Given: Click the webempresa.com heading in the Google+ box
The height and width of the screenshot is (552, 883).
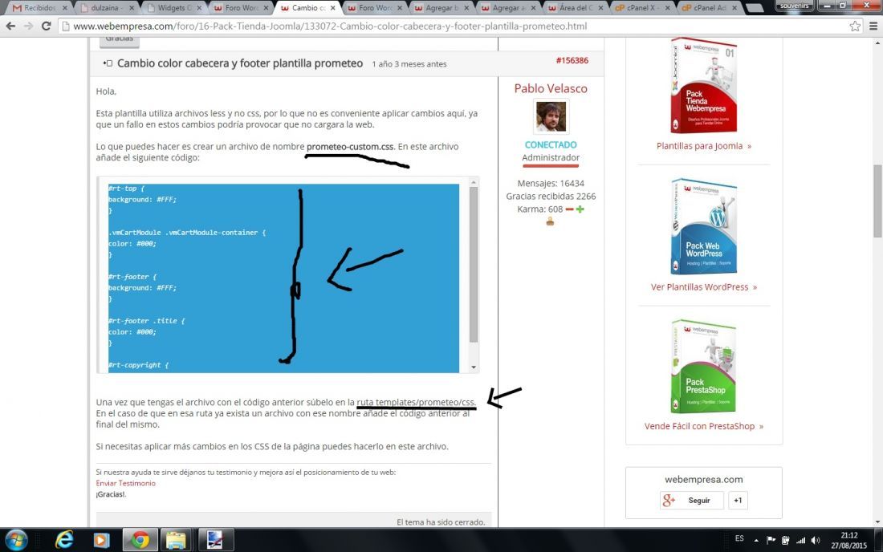Looking at the screenshot, I should coord(703,480).
